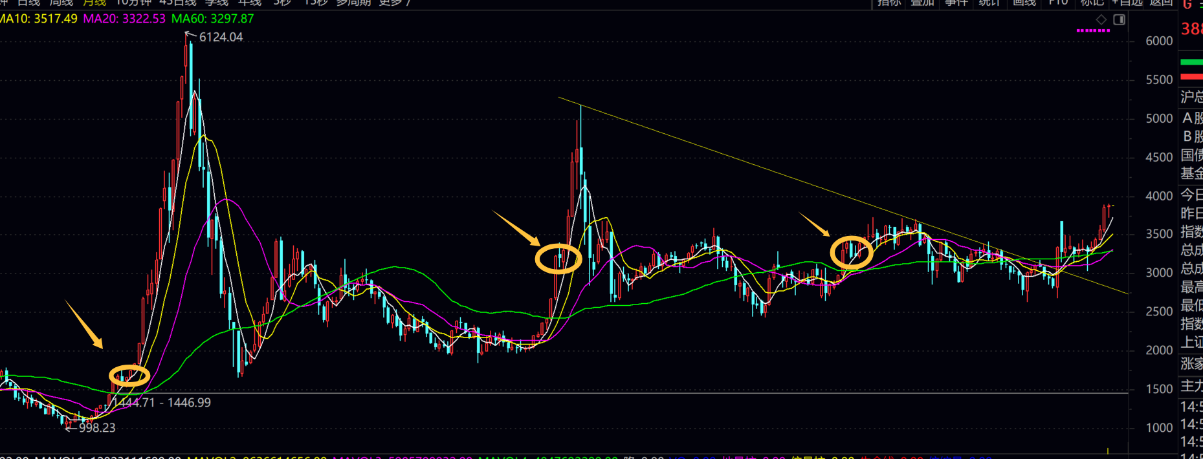
Task: Select the first orange circle annotation near 1500
Action: click(129, 375)
